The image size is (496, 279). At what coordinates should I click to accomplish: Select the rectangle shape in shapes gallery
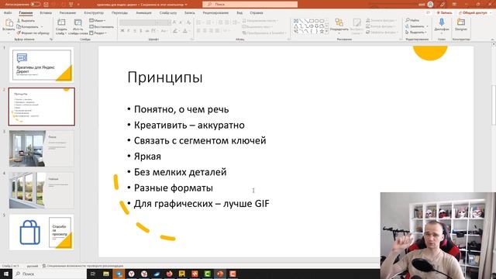(312, 21)
